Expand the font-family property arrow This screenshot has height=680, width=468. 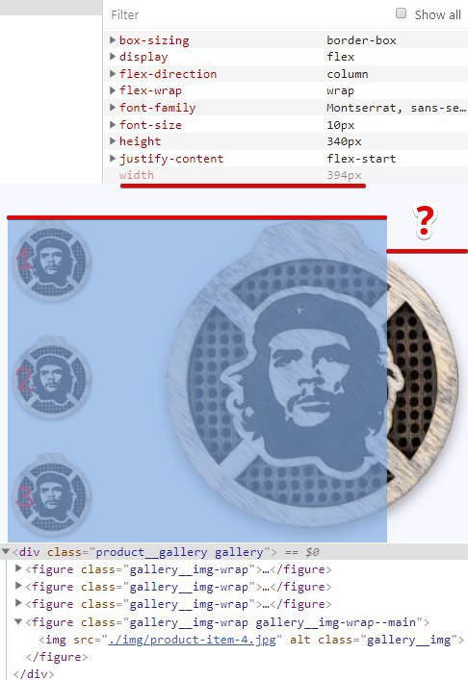pos(113,107)
